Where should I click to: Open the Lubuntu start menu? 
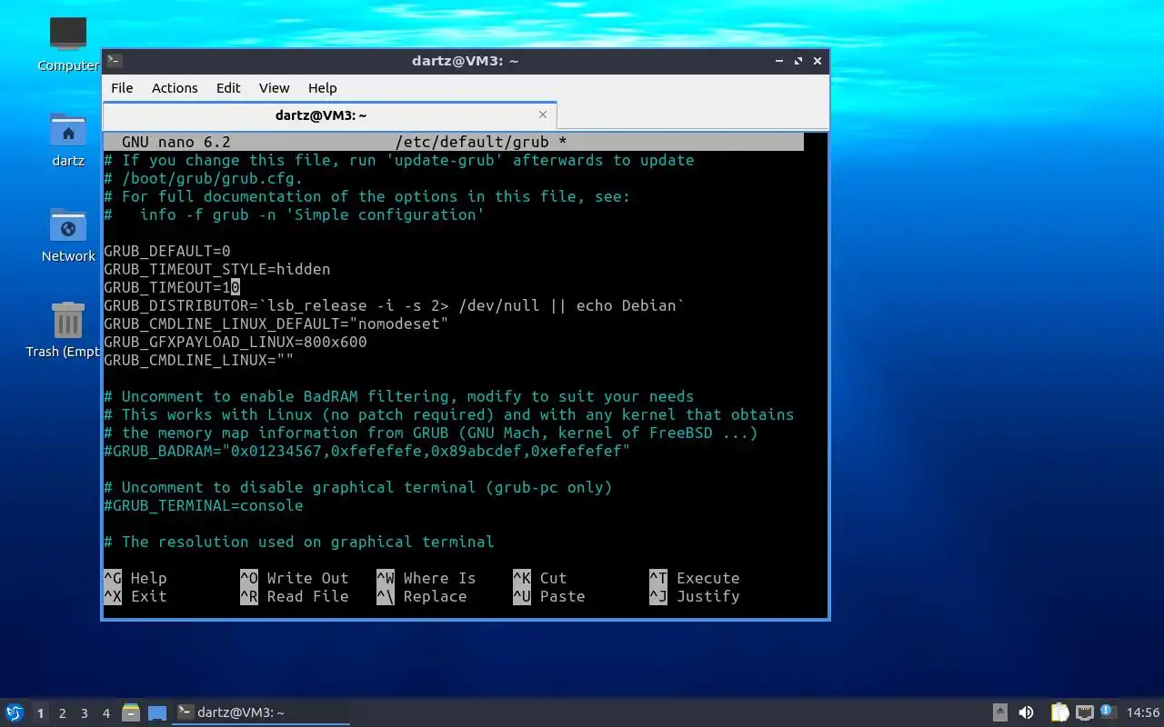pos(14,712)
